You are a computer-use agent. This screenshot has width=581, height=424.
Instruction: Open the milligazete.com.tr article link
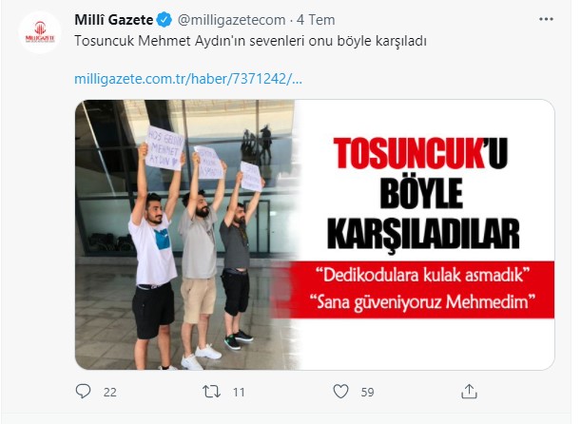point(188,79)
